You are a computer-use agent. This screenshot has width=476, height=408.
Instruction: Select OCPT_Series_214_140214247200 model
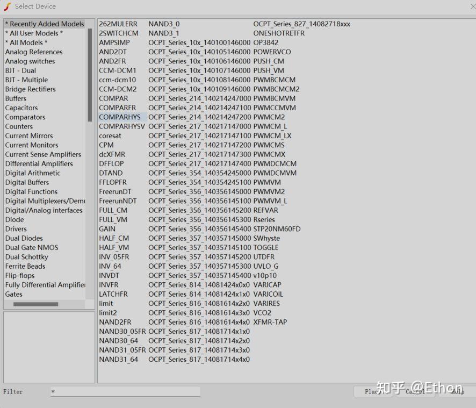coord(200,117)
